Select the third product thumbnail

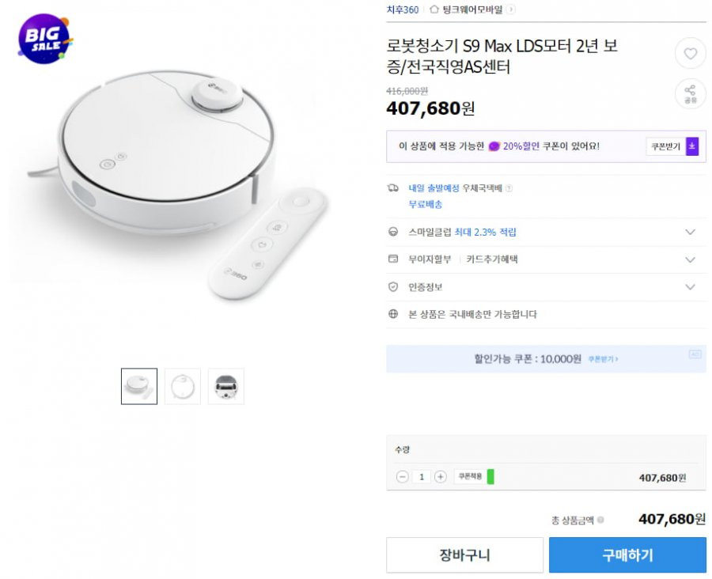225,387
